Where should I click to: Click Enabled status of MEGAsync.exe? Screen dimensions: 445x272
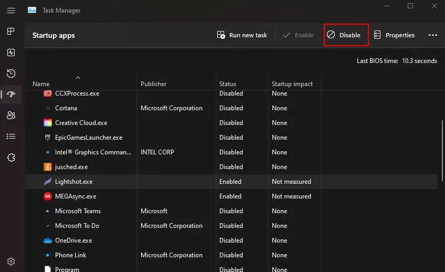(230, 196)
